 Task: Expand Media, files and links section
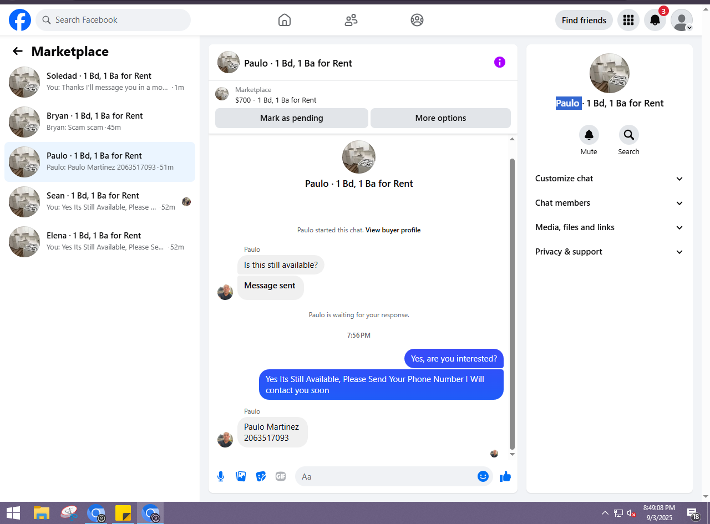(x=610, y=227)
